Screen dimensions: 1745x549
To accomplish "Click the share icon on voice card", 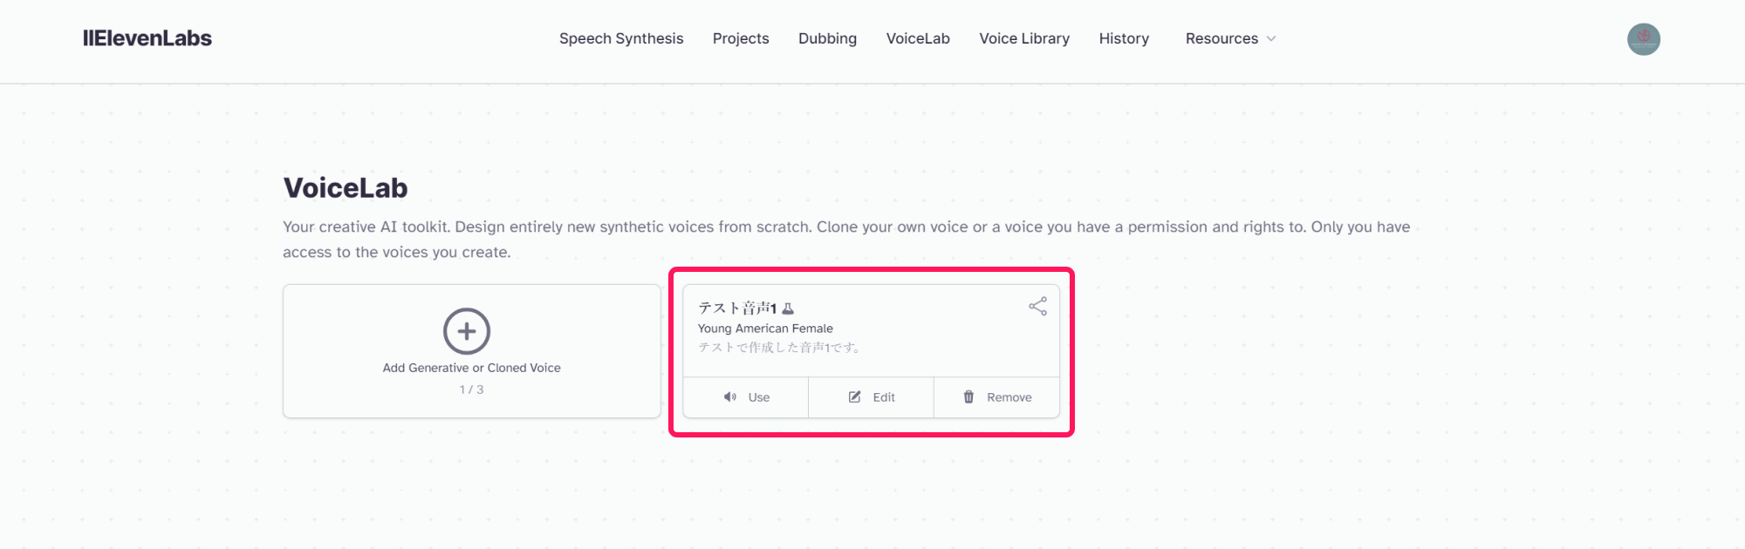I will [1037, 306].
